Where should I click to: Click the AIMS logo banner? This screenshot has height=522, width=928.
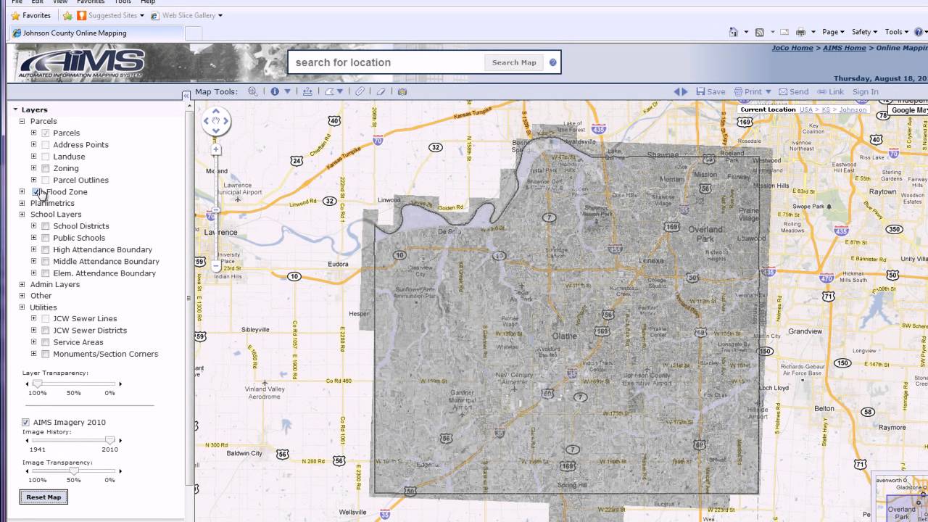pyautogui.click(x=81, y=64)
